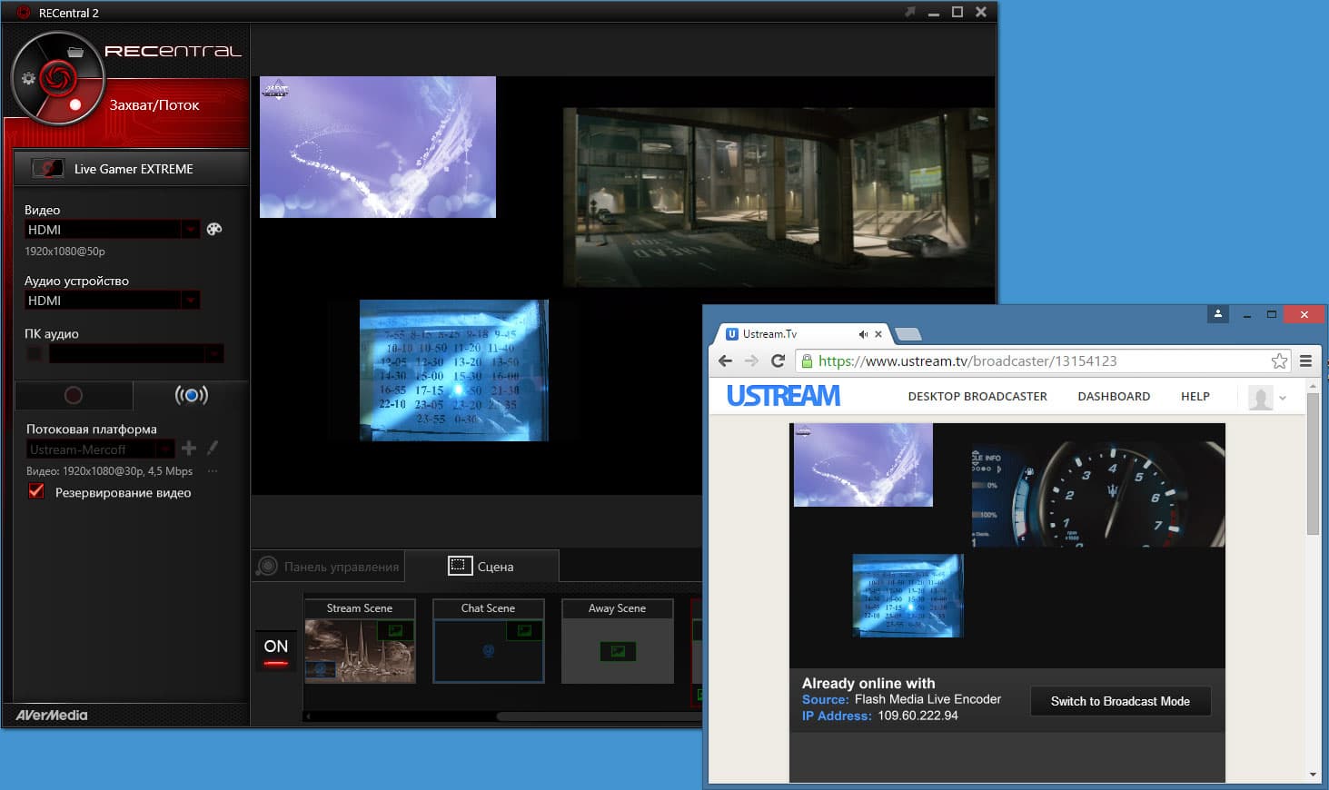Click the record button icon
Screen dimensions: 1329x790
74,395
